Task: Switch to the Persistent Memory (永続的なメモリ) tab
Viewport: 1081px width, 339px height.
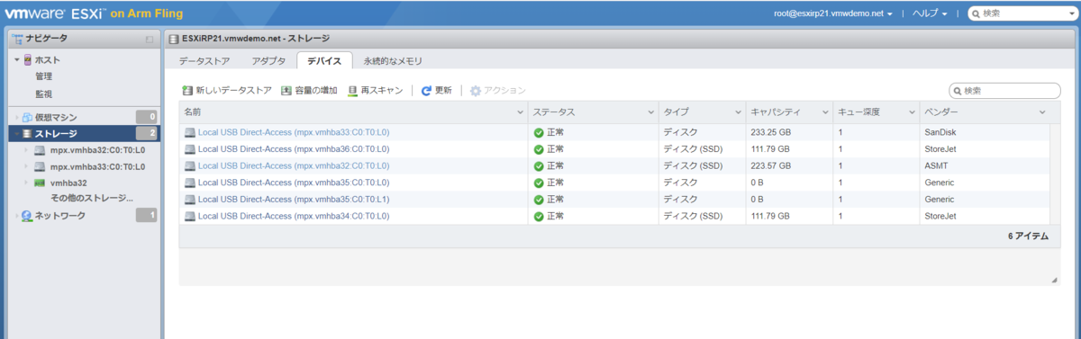Action: click(393, 61)
